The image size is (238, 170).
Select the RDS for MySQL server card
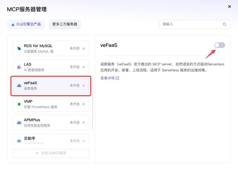click(51, 48)
